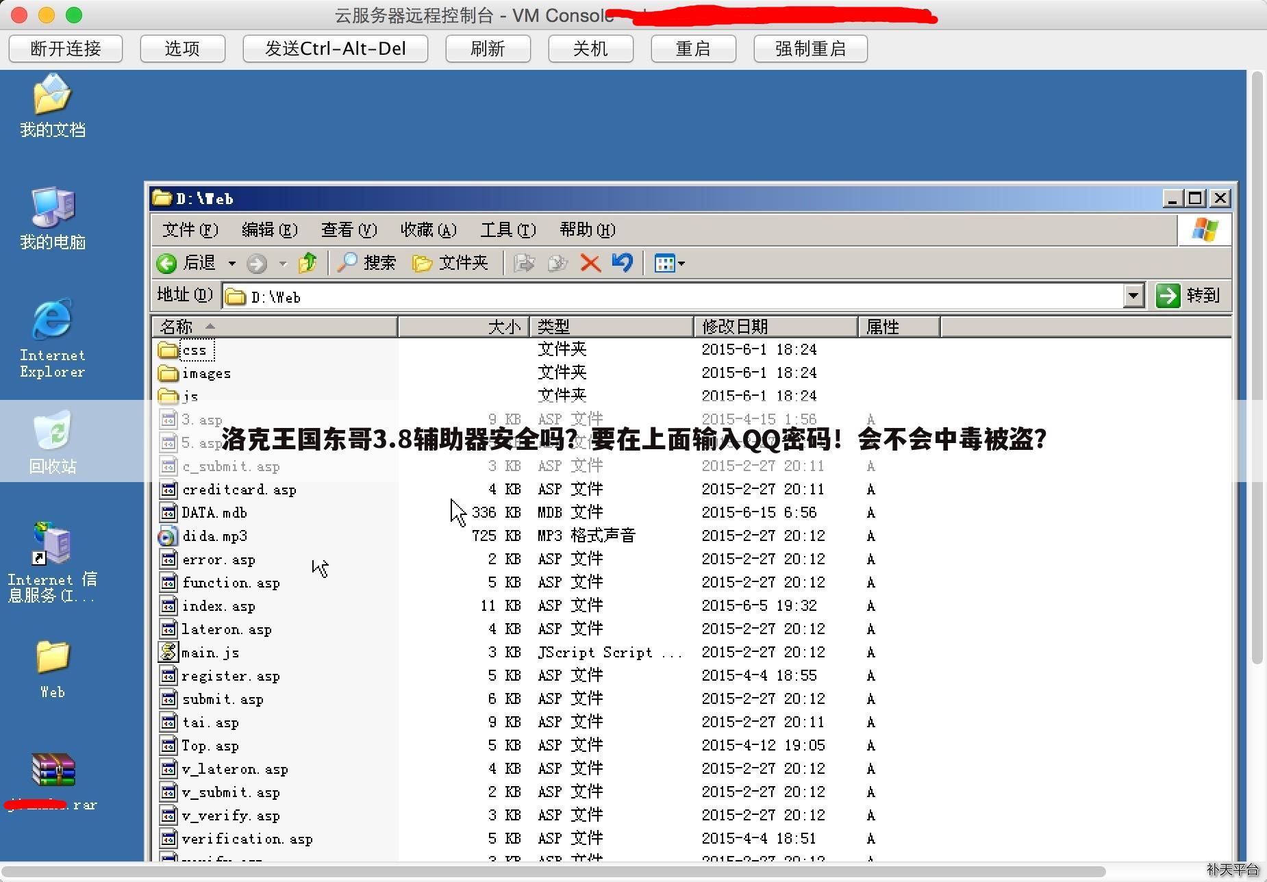Sort by the 大小 column header
This screenshot has height=882, width=1267.
pyautogui.click(x=464, y=327)
